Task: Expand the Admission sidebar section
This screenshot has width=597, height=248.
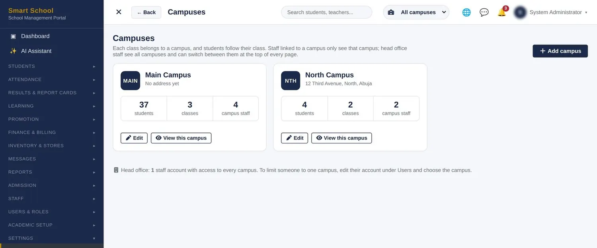Action: [x=52, y=185]
